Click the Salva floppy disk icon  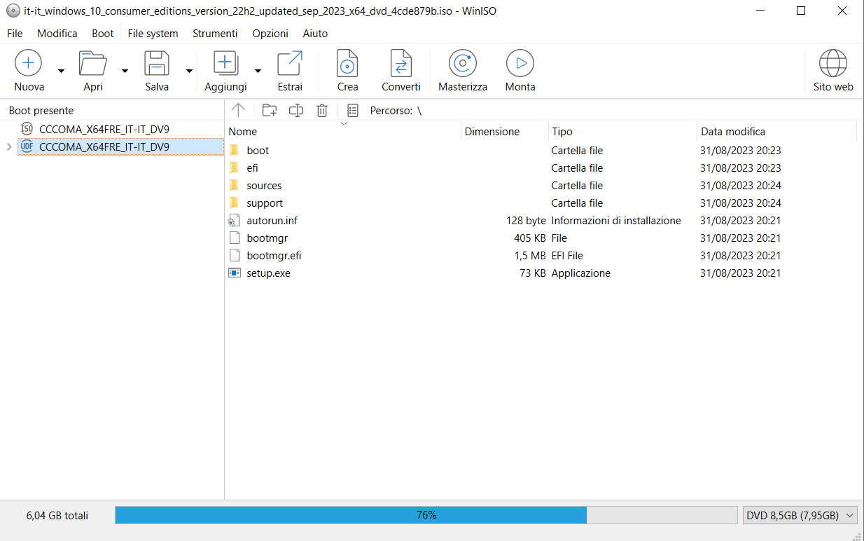coord(157,62)
